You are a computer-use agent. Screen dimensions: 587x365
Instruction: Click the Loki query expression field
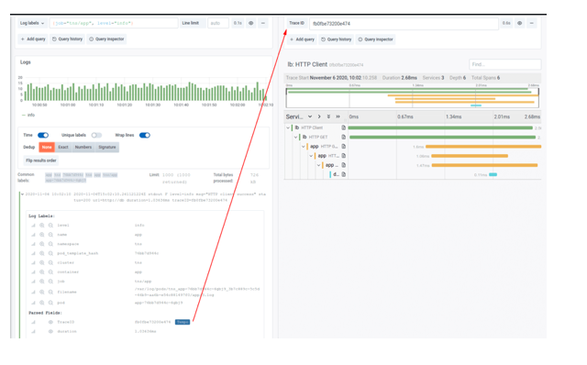pyautogui.click(x=114, y=23)
